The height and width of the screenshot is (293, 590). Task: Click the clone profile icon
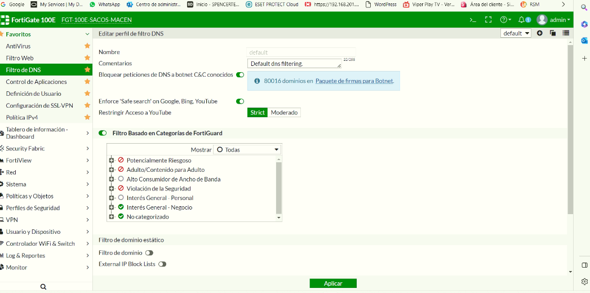click(553, 33)
